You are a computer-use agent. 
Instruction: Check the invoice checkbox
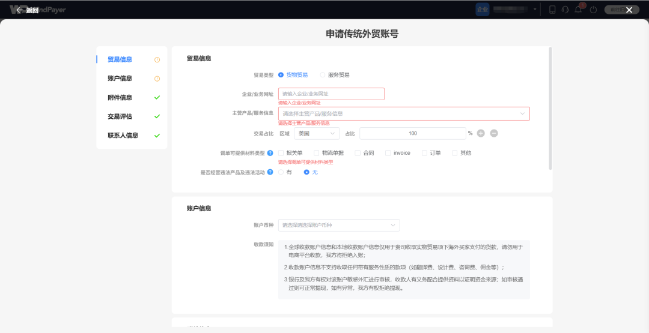[x=388, y=153]
